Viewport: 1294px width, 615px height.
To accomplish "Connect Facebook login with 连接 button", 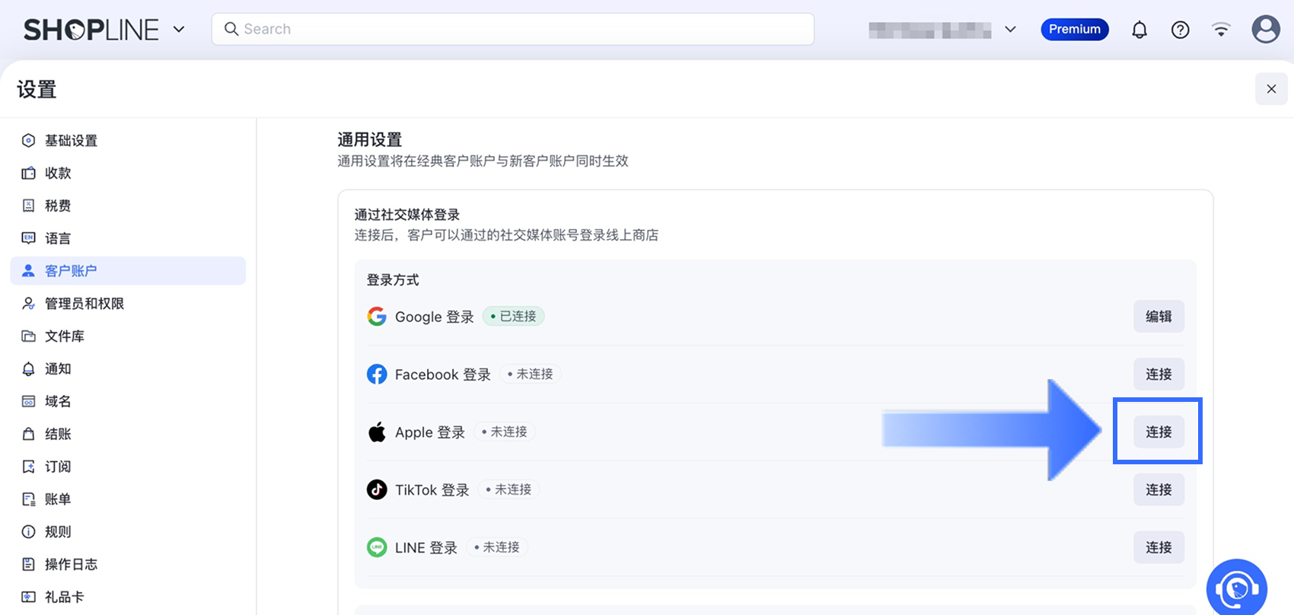I will pos(1159,374).
